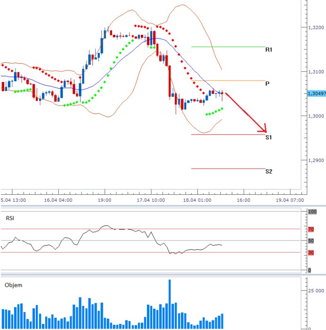Click the 18.04 01:00 time axis label
The width and height of the screenshot is (326, 330).
click(197, 200)
